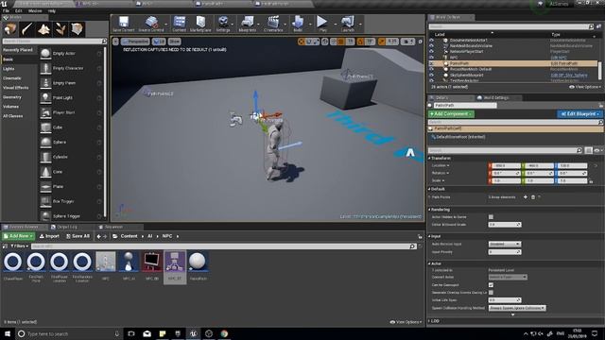The height and width of the screenshot is (340, 605).
Task: Open Spawn Collision Handling Method dropdown
Action: (x=517, y=308)
